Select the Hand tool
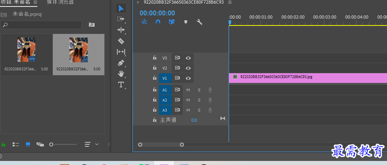This screenshot has height=165, width=387. pyautogui.click(x=121, y=74)
